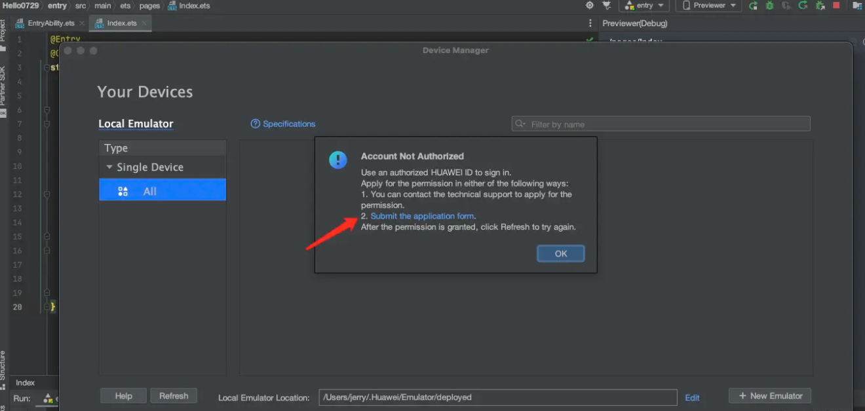Click line number 10 in the editor gutter
The image size is (865, 411).
[x=18, y=166]
